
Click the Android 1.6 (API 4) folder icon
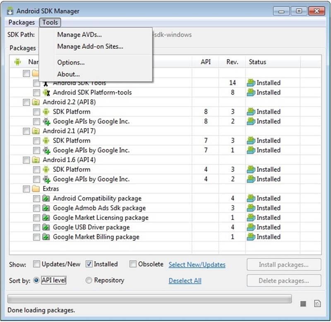(x=36, y=160)
